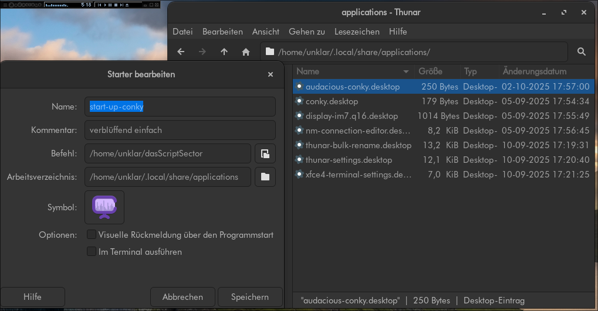Click the 13,2 KiB size cell
Image resolution: width=598 pixels, height=311 pixels.
click(x=441, y=145)
